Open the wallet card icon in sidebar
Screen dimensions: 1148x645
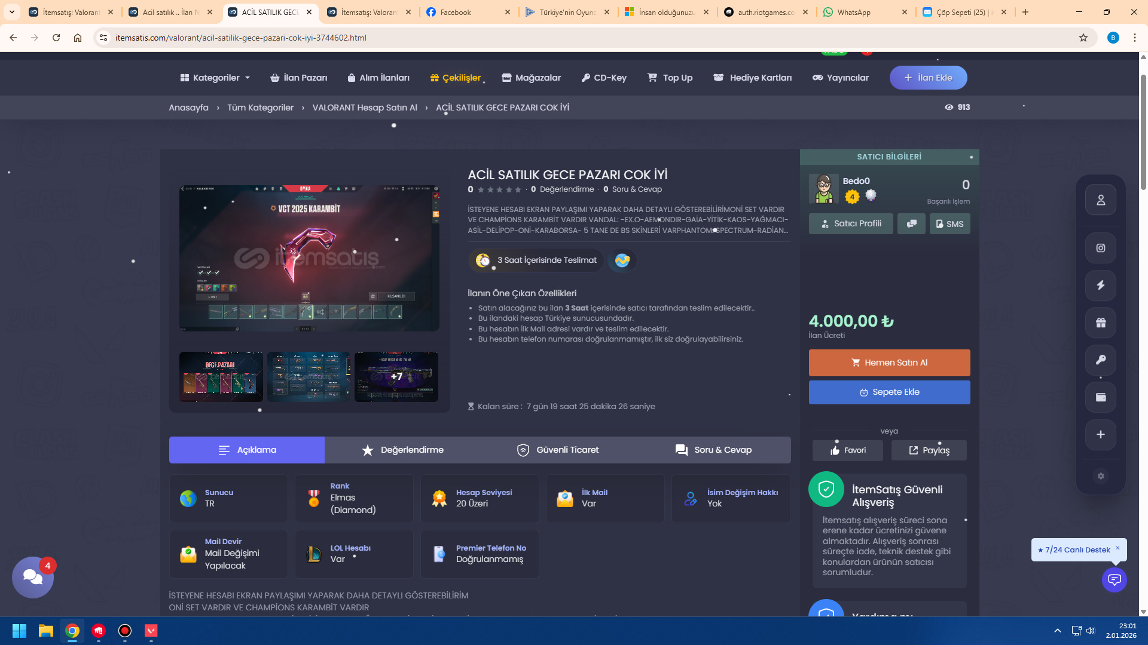pyautogui.click(x=1101, y=397)
